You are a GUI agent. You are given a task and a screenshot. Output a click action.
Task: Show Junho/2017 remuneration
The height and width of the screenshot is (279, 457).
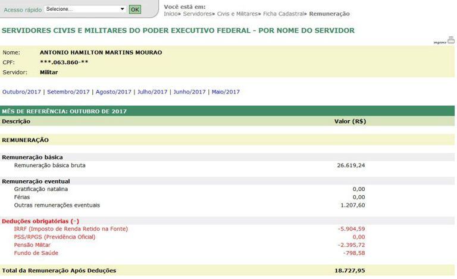189,92
